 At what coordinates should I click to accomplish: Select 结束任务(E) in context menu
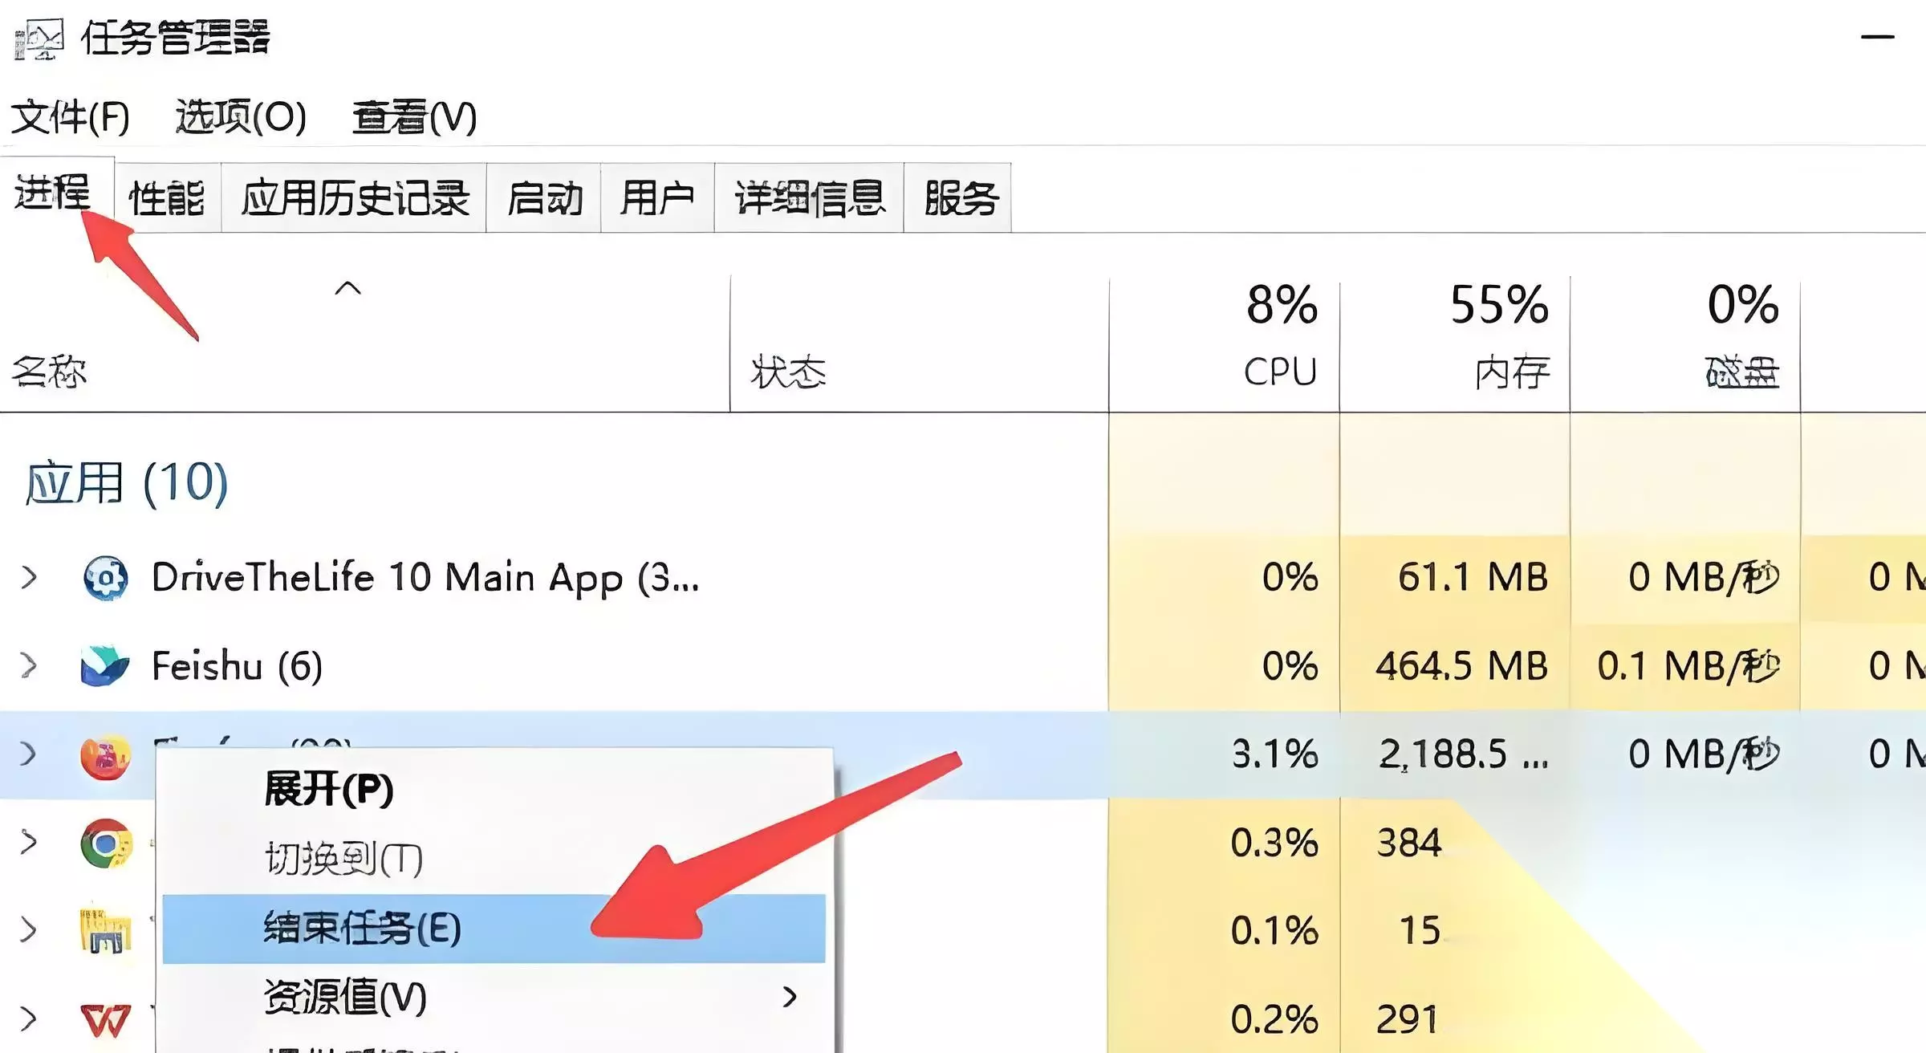(363, 929)
